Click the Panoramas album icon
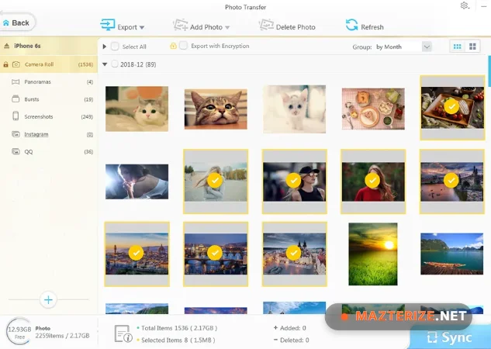 [16, 82]
